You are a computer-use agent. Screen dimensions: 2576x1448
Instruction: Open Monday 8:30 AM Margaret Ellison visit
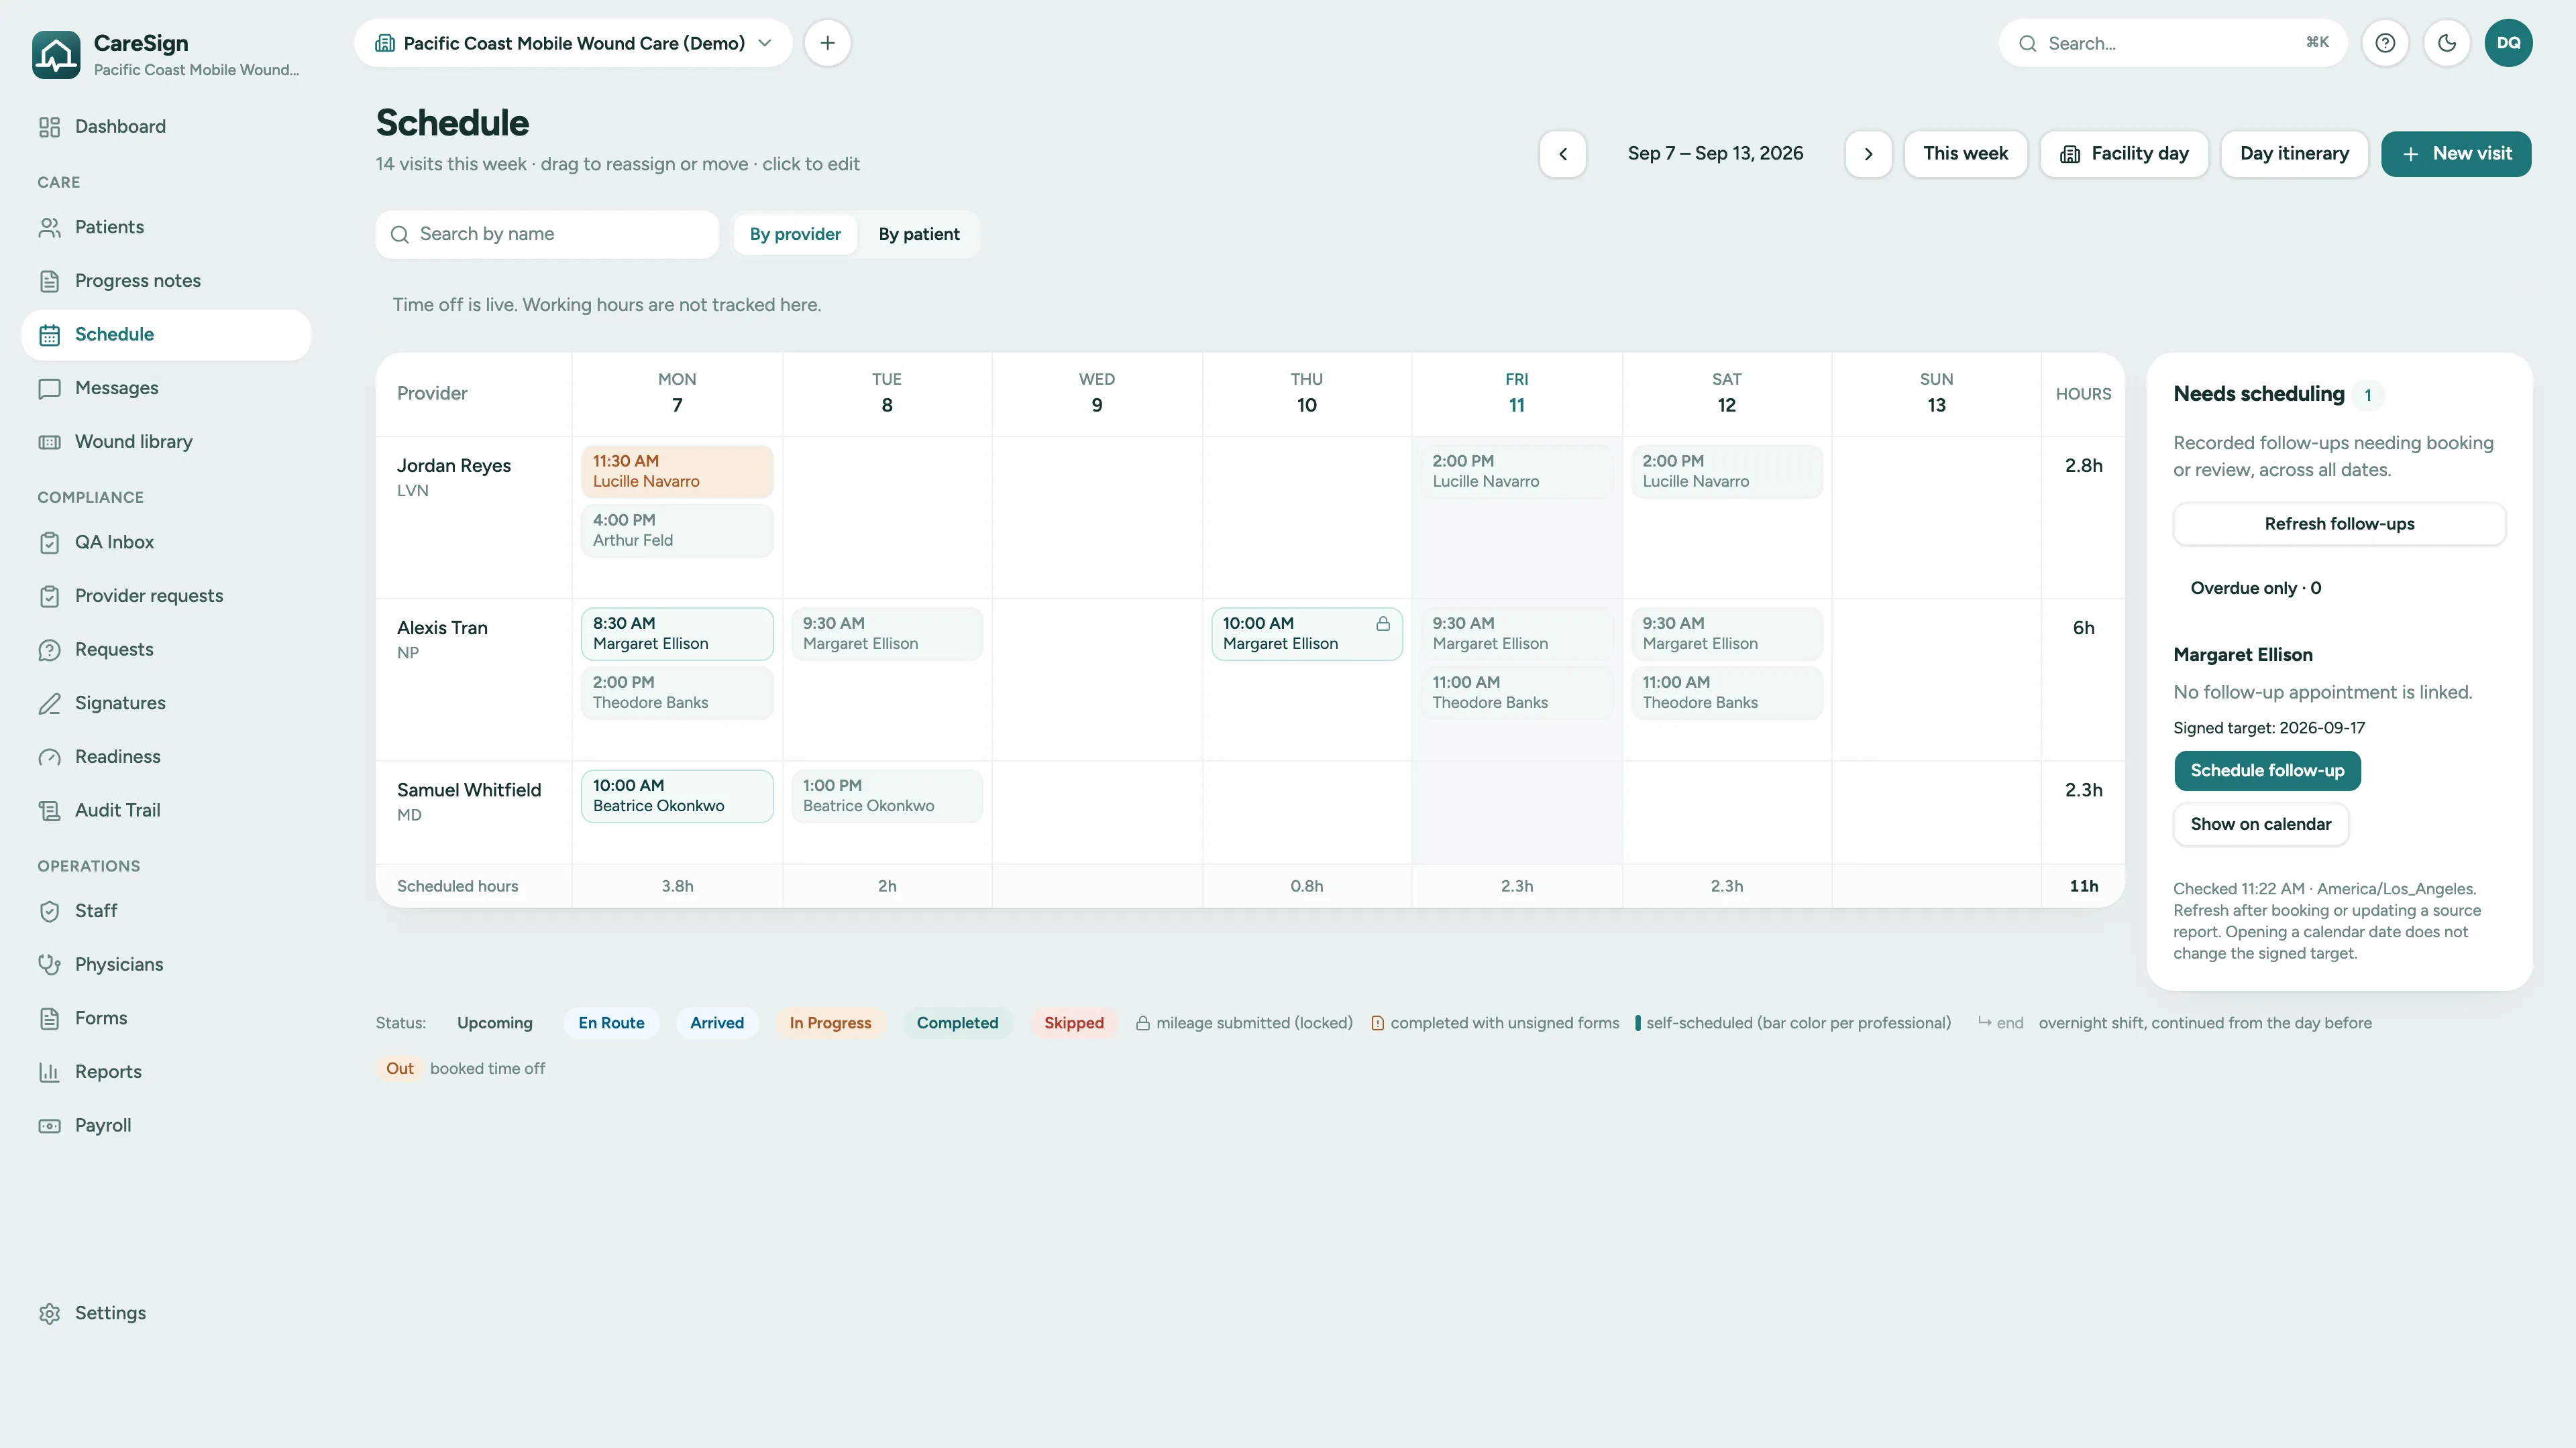(x=677, y=633)
